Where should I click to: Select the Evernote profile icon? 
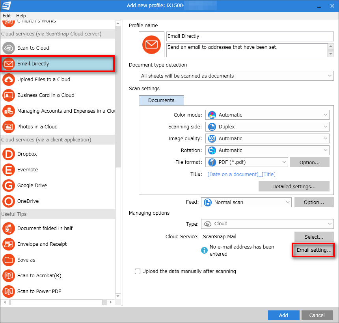click(x=9, y=170)
